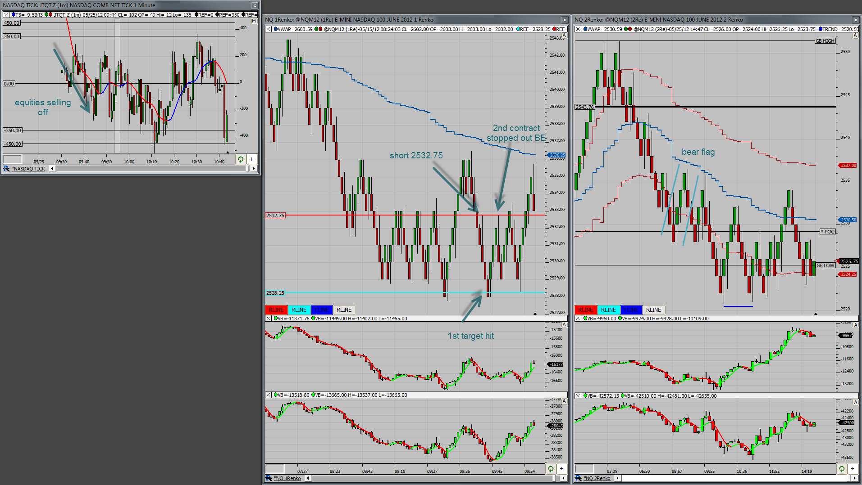Click red RLINE button in NQ 1Renko chart
The image size is (862, 485).
tap(276, 310)
